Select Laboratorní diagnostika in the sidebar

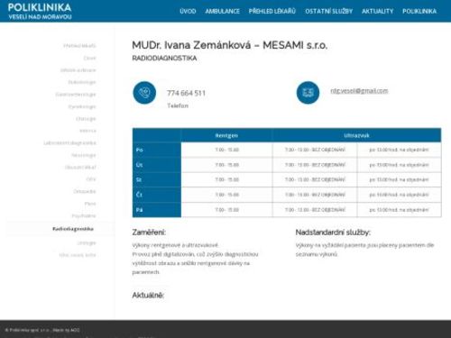click(70, 143)
